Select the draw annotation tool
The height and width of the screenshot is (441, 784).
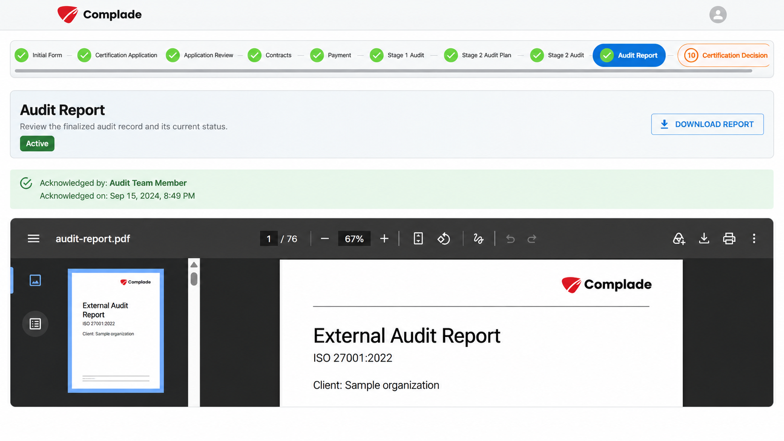pos(478,239)
